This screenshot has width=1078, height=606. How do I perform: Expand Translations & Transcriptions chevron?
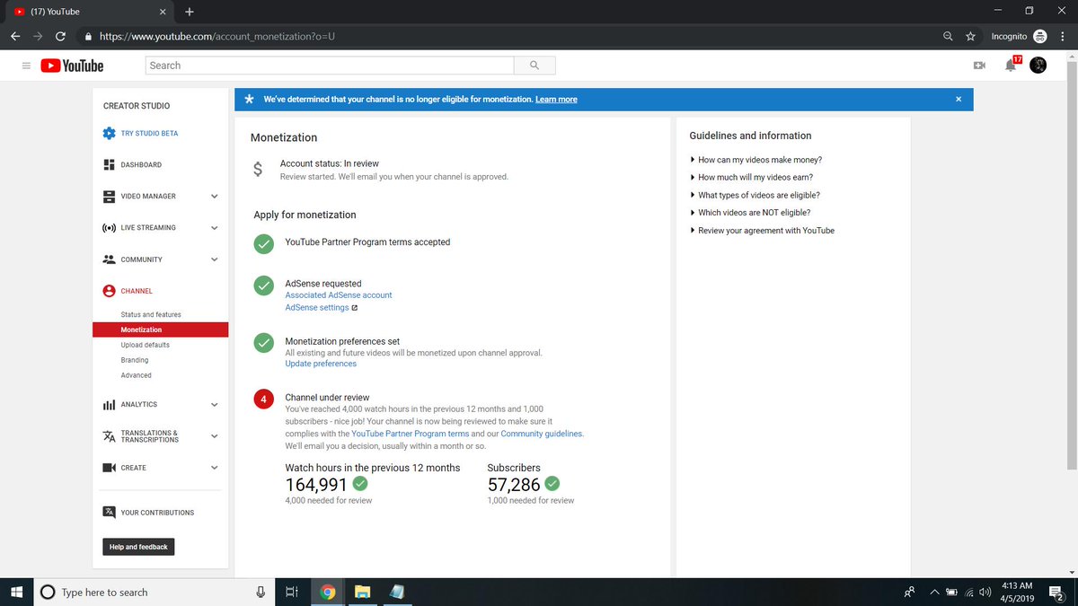coord(214,436)
